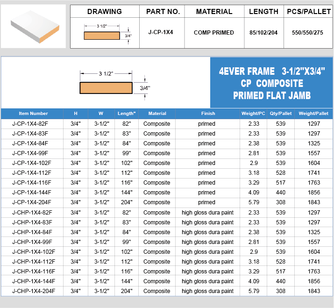This screenshot has height=308, width=334.
Task: Select item J-CP-1X4-112F
Action: pos(32,173)
